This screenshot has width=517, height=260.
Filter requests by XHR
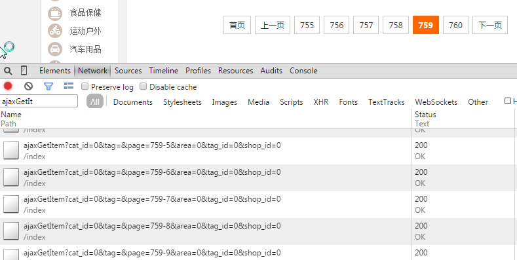click(321, 102)
